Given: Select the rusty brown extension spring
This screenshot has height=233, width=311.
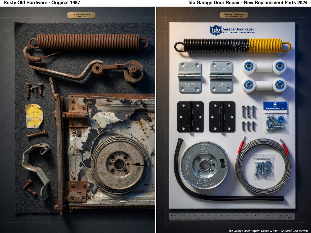Looking at the screenshot, I should [89, 42].
